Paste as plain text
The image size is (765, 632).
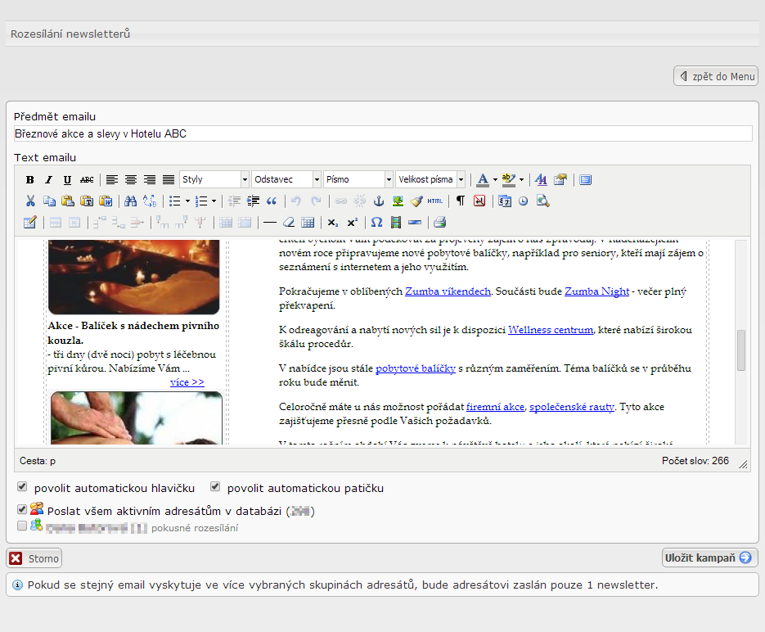click(87, 201)
